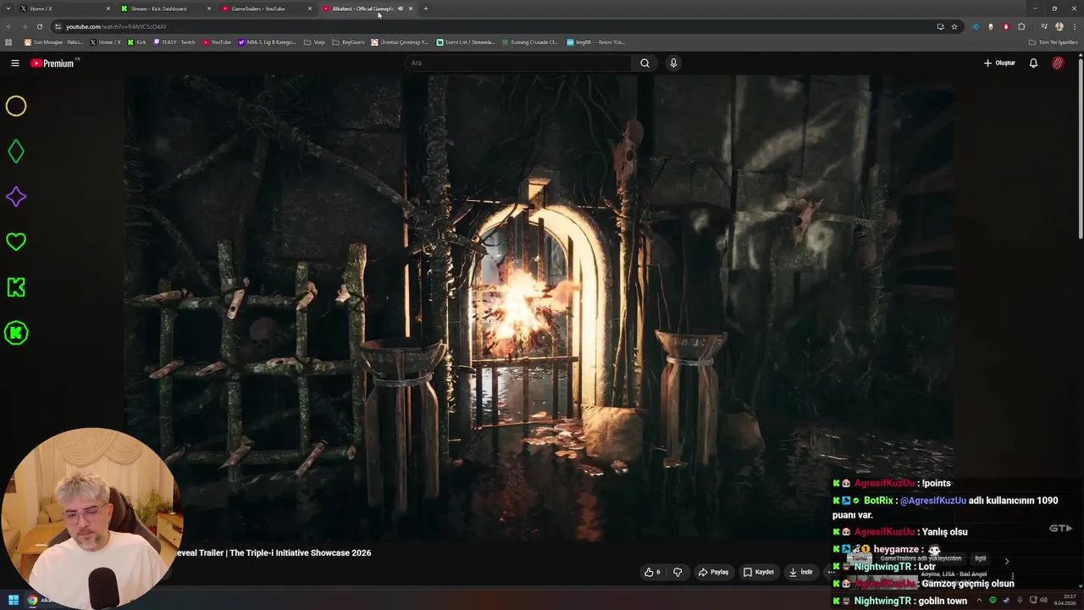This screenshot has height=610, width=1084.
Task: Click the blue sound extension icon
Action: point(975,26)
